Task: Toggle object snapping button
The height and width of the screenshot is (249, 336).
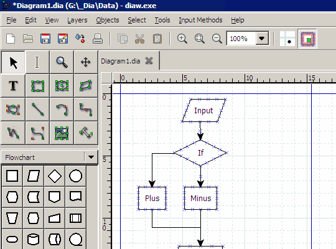Action: coord(307,39)
